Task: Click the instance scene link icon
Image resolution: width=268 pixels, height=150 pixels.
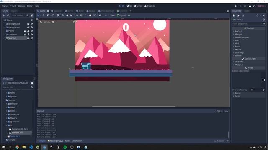Action: coord(8,15)
